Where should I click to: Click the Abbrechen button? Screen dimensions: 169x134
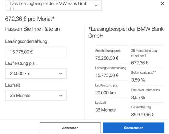tap(70, 128)
